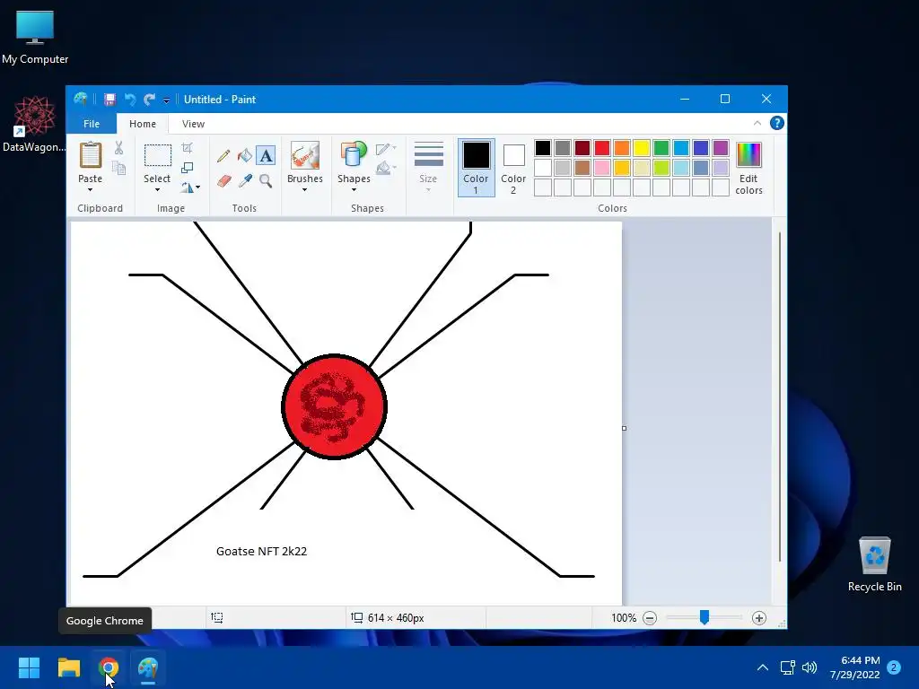Activate Color 1 foreground selector
This screenshot has width=919, height=689.
point(476,168)
